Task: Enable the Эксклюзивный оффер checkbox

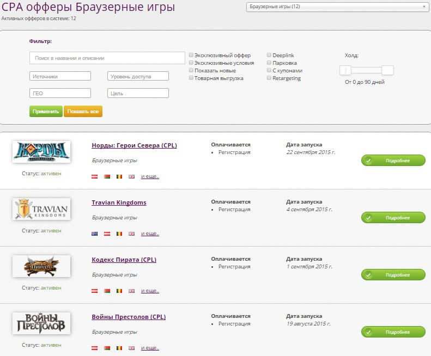Action: 191,55
